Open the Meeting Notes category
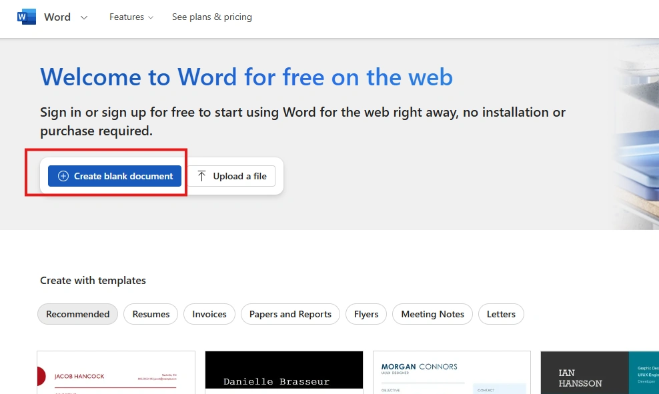 (x=432, y=314)
